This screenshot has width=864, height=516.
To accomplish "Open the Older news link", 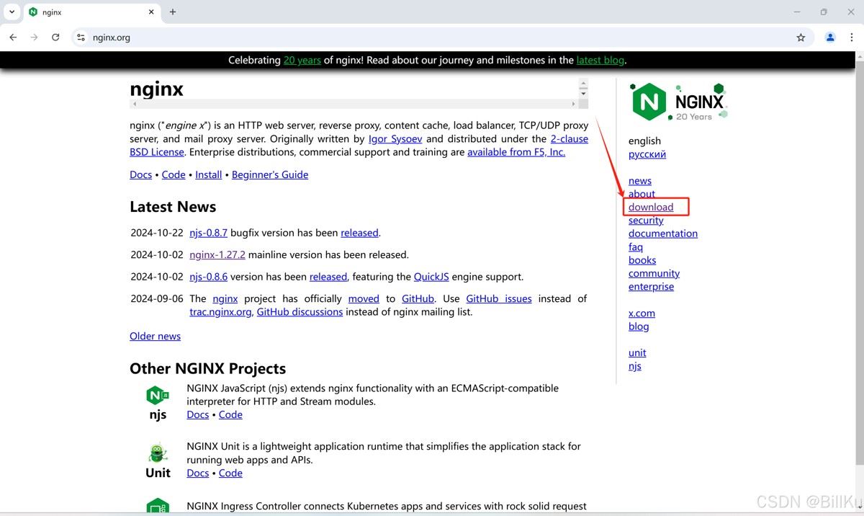I will (x=155, y=336).
